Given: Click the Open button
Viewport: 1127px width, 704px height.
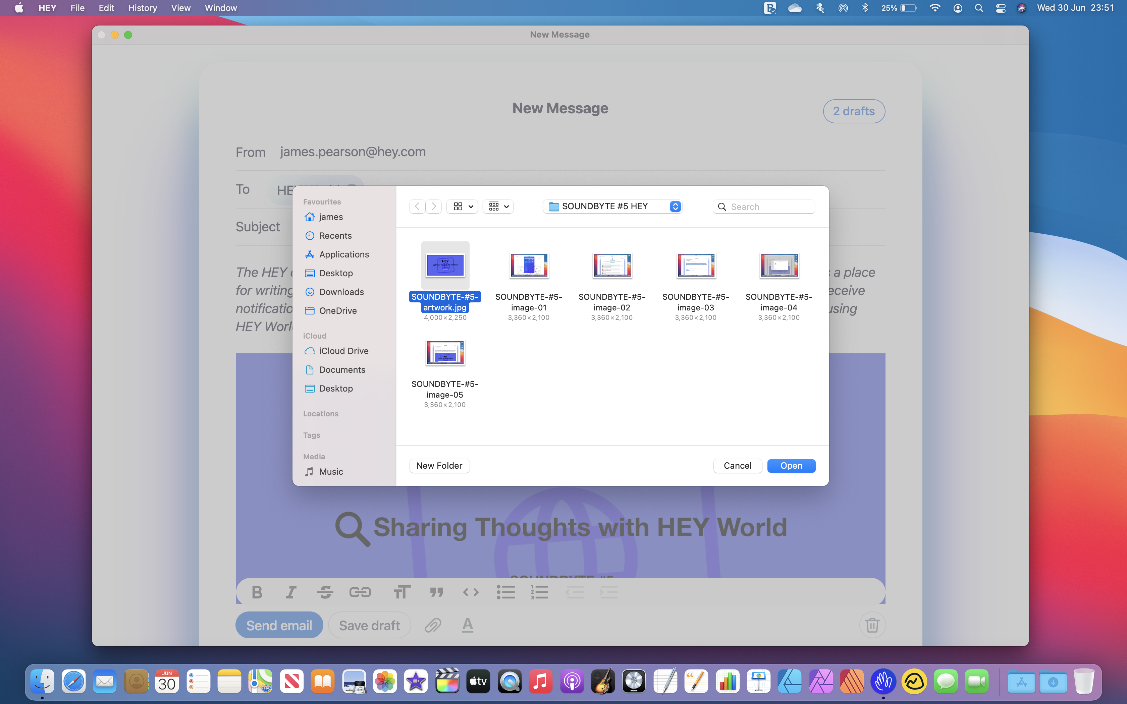Looking at the screenshot, I should pos(791,466).
